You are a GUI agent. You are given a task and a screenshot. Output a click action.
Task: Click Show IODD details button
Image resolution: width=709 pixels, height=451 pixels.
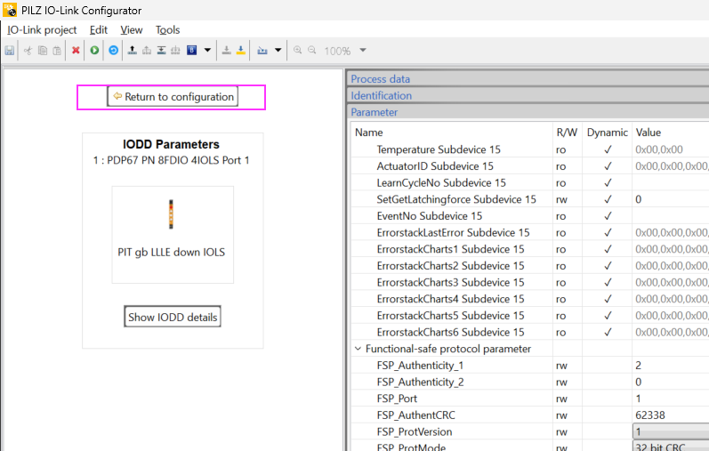click(173, 317)
